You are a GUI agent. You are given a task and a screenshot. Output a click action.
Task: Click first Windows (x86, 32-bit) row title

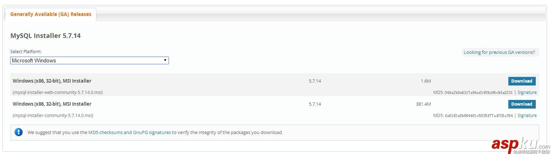point(52,81)
